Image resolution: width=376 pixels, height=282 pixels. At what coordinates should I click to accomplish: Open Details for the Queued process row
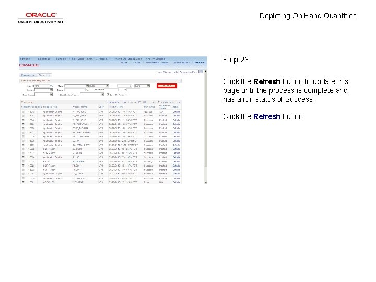[176, 112]
